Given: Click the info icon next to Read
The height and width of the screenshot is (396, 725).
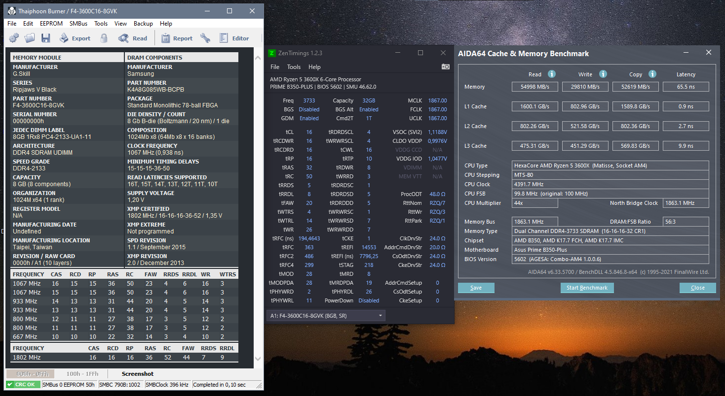Looking at the screenshot, I should click(x=552, y=74).
